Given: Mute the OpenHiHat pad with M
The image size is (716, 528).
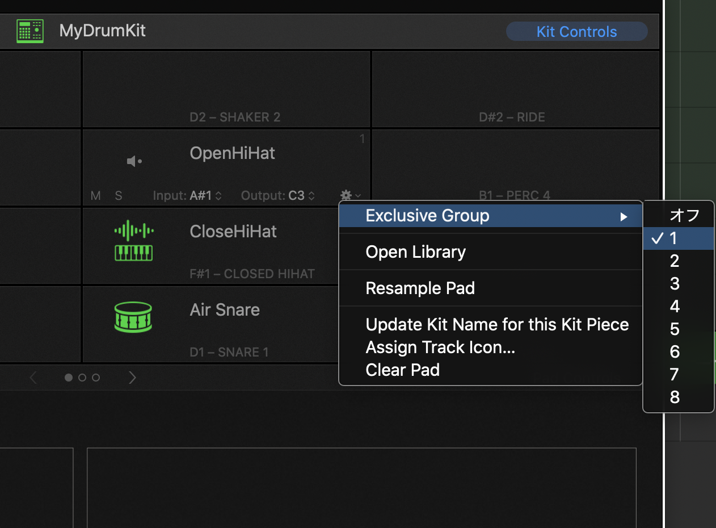Looking at the screenshot, I should (x=96, y=196).
